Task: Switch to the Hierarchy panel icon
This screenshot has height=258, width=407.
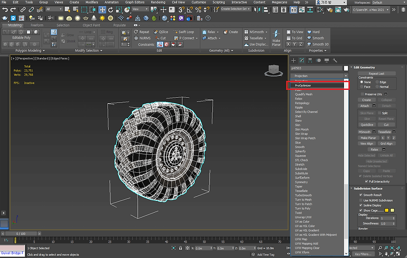Action: point(311,60)
